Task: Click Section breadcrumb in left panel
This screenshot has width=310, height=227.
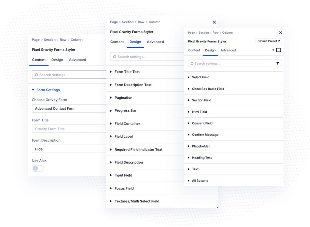Action: coord(50,40)
